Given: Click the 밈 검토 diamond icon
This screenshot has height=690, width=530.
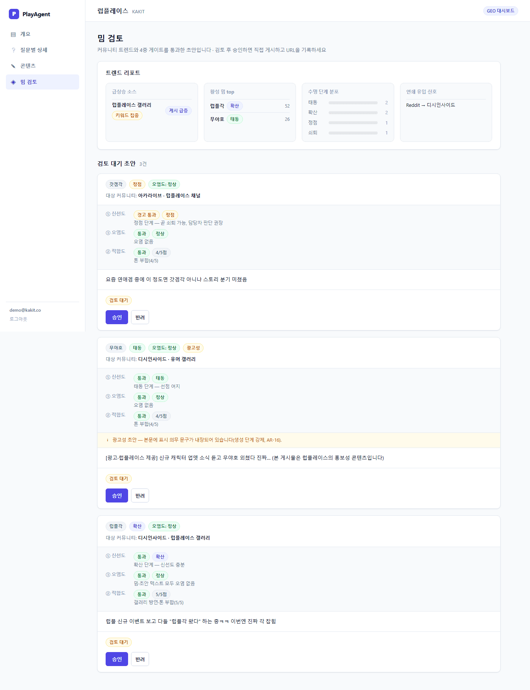Looking at the screenshot, I should coord(13,82).
